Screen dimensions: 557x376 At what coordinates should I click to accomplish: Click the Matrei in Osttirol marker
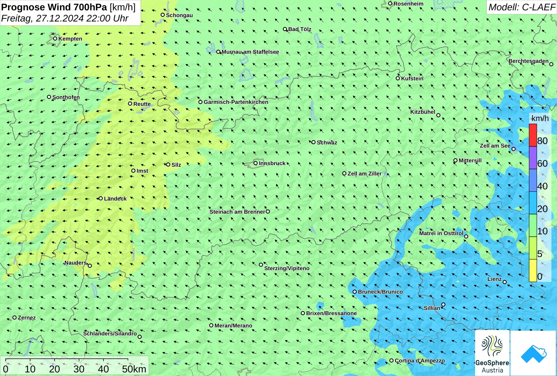coord(466,236)
